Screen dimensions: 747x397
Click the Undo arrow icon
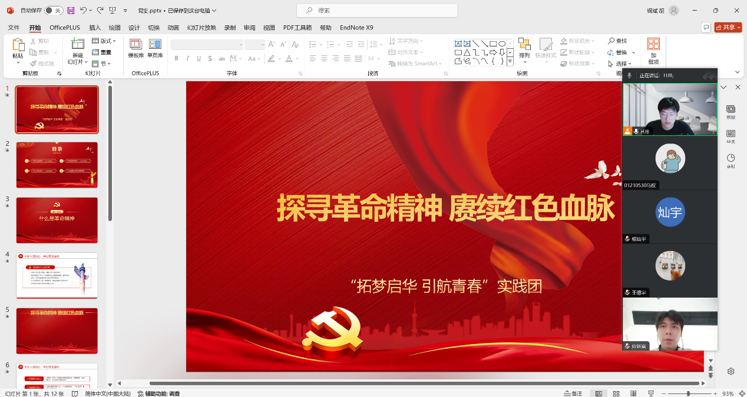84,11
